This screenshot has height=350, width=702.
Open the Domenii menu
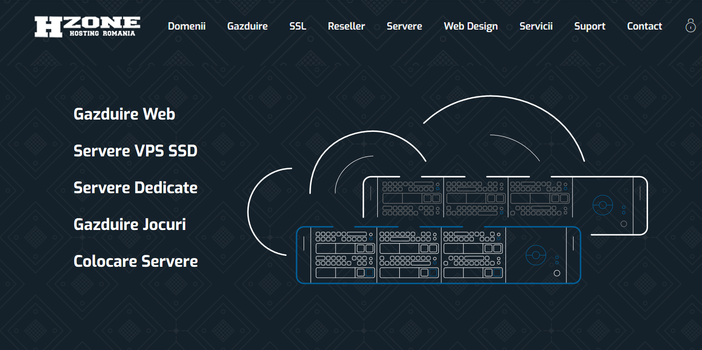(186, 26)
